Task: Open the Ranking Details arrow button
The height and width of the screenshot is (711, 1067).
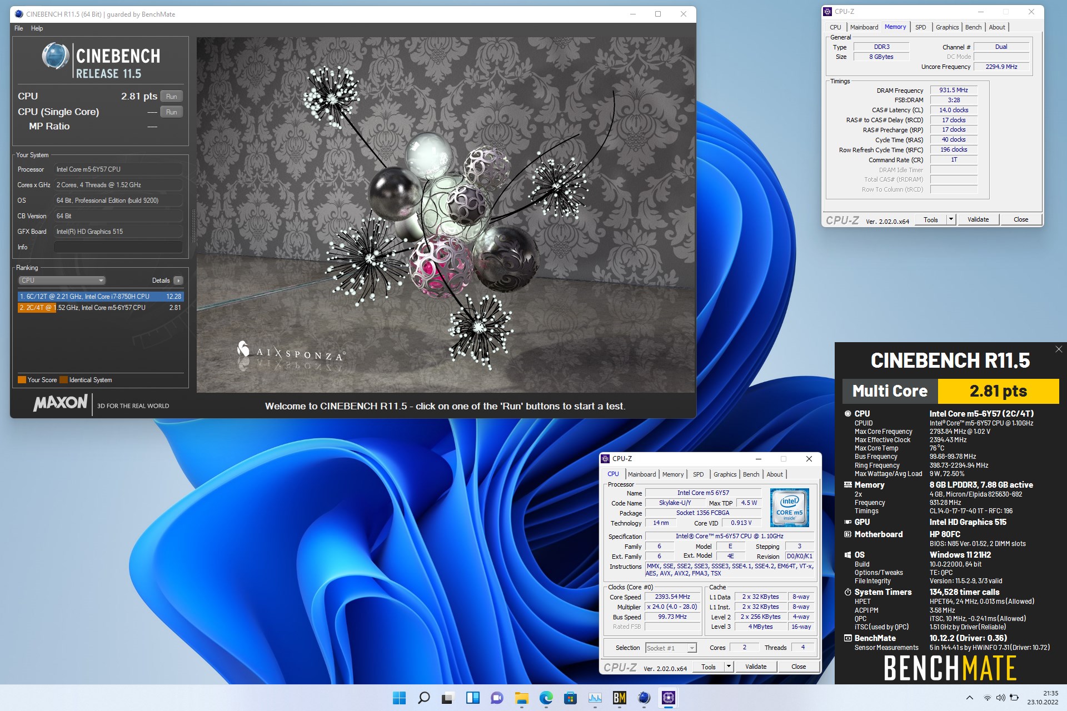Action: click(178, 281)
